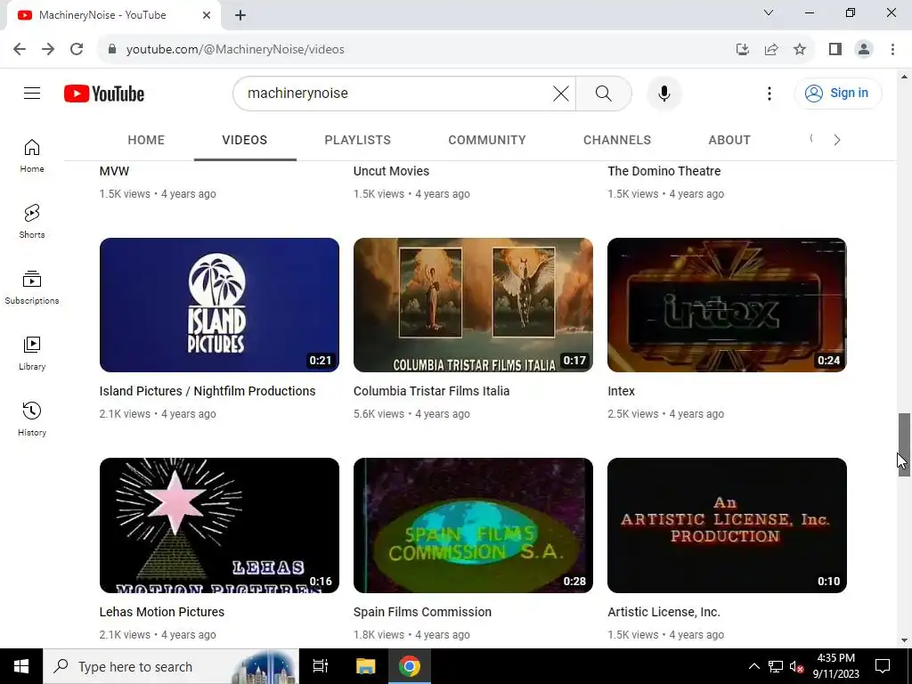
Task: Click the page vertical scrollbar thumb
Action: tap(904, 444)
